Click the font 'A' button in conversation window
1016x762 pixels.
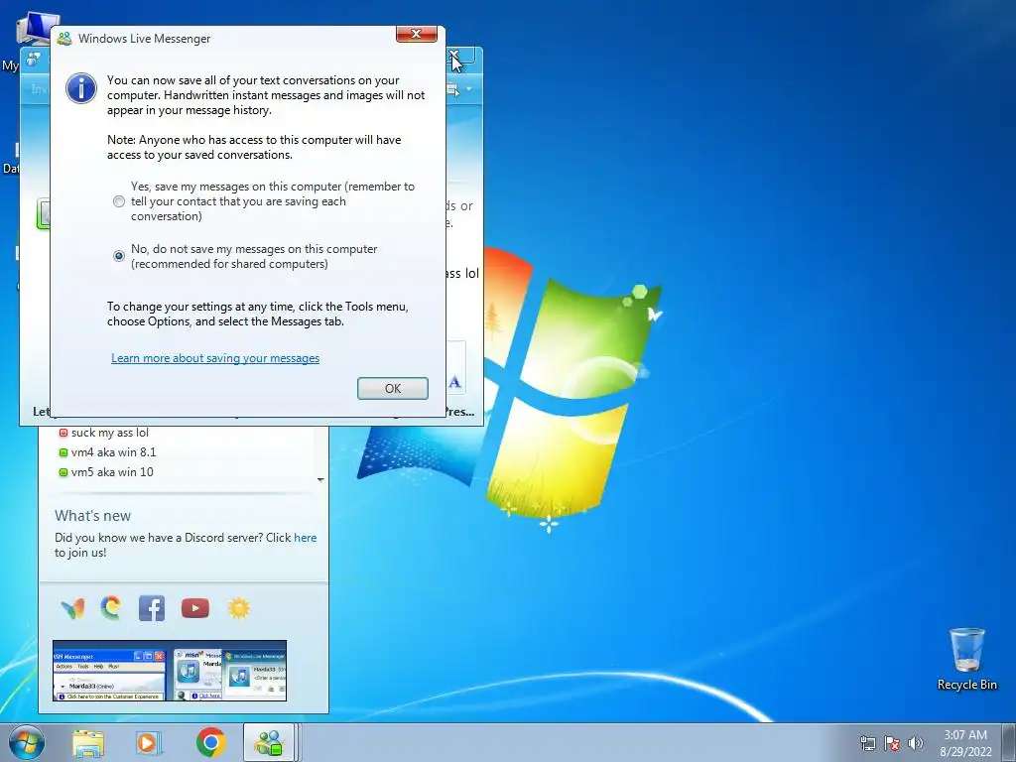pyautogui.click(x=454, y=382)
